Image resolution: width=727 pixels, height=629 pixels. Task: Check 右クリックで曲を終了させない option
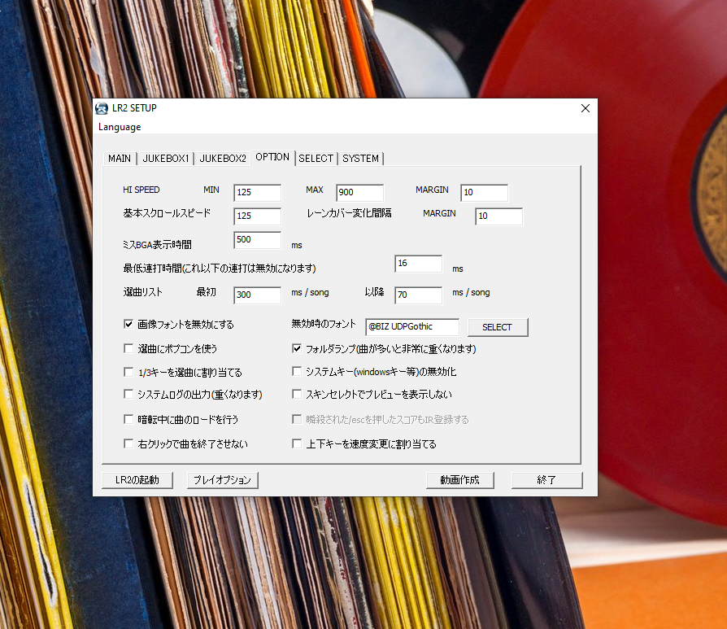click(128, 444)
